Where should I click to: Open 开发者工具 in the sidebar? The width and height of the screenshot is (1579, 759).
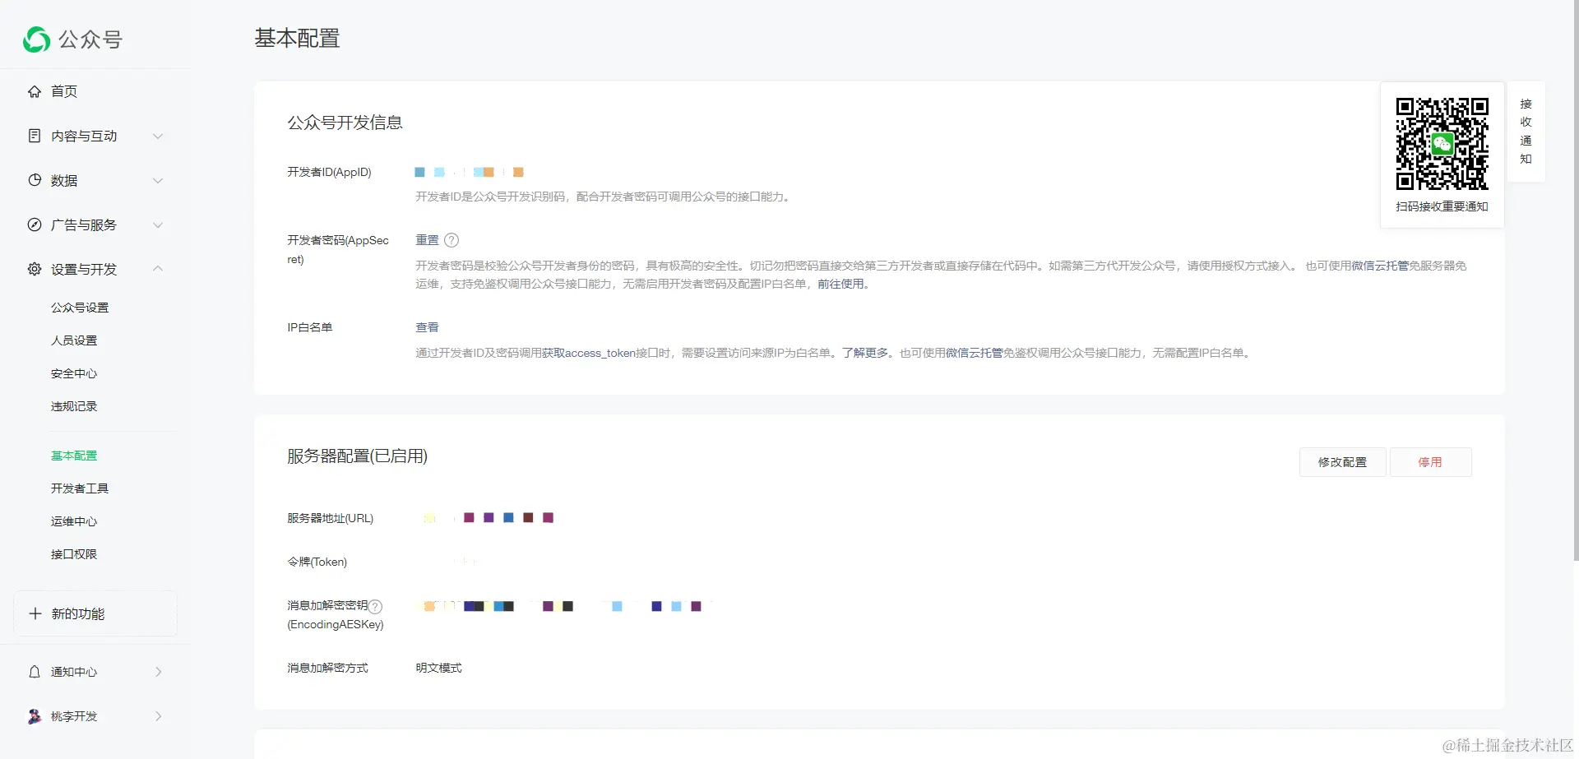coord(80,488)
